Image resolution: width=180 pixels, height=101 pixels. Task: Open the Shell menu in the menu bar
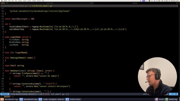pos(9,1)
